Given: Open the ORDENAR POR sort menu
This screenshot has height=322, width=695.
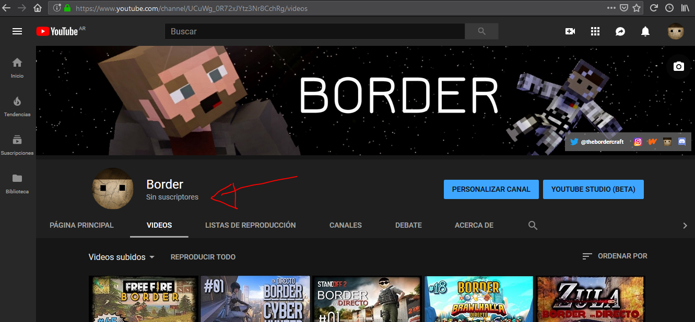Looking at the screenshot, I should (615, 256).
